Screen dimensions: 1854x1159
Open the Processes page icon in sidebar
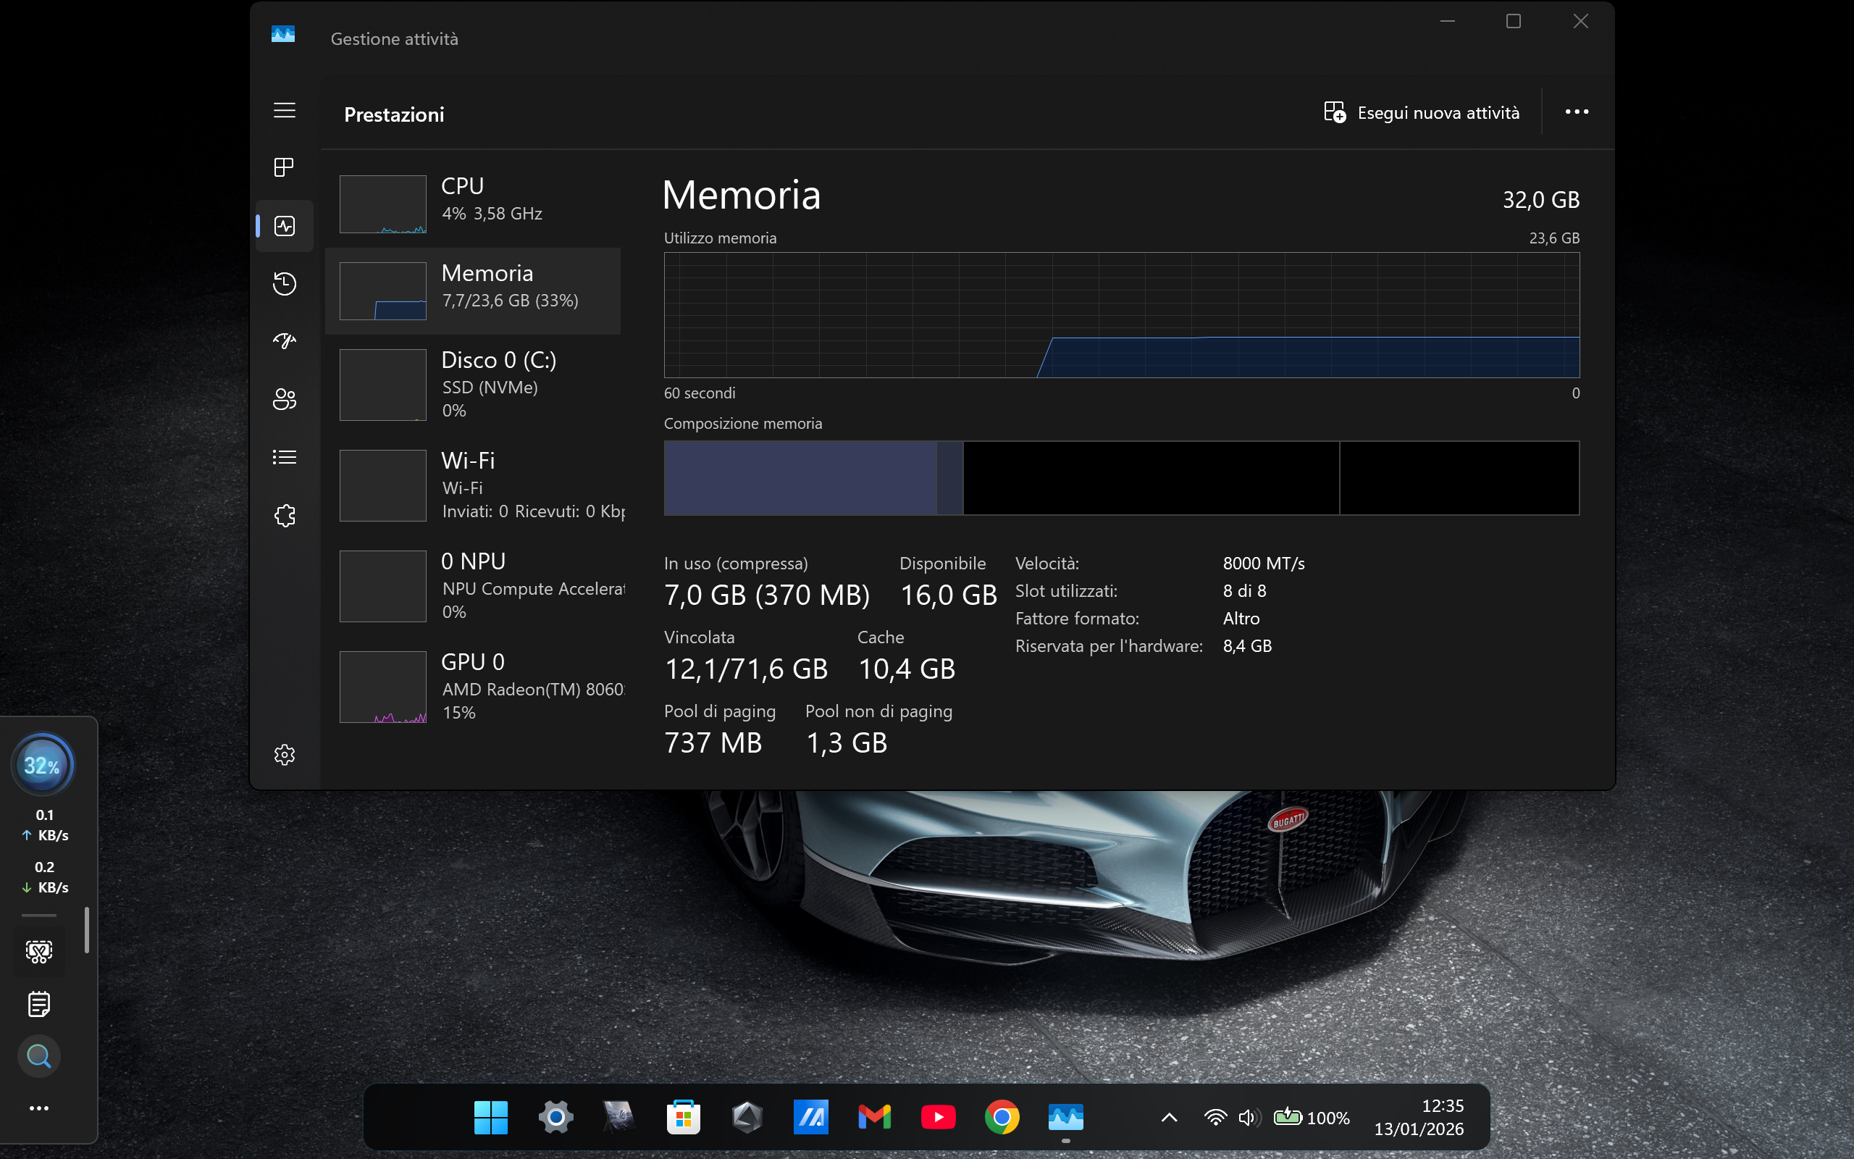pyautogui.click(x=284, y=167)
